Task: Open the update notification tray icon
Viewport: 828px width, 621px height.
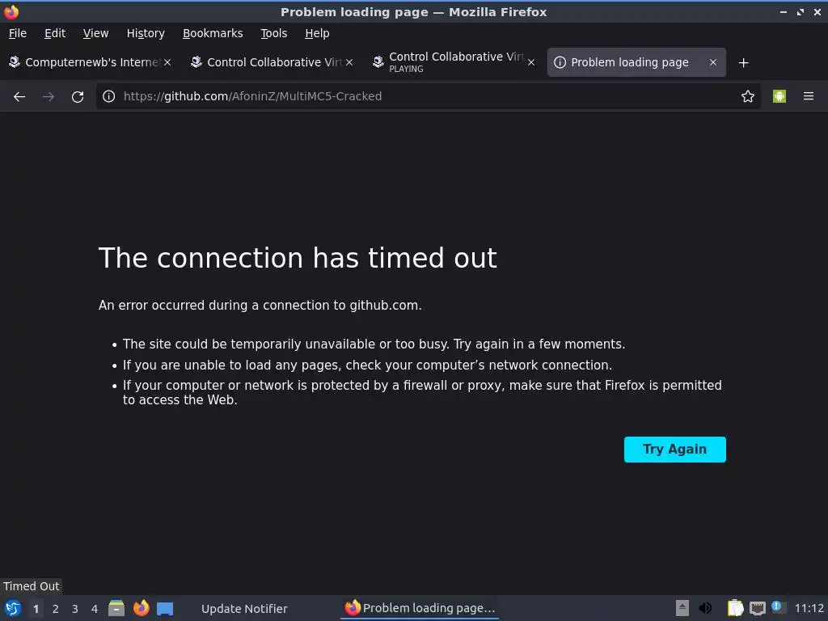Action: tap(779, 607)
